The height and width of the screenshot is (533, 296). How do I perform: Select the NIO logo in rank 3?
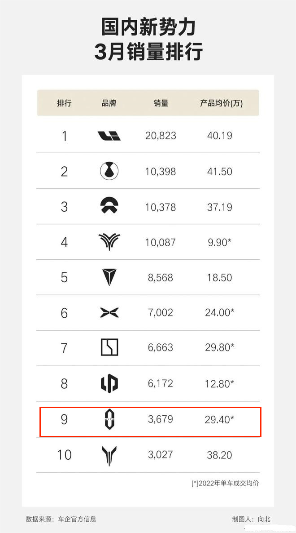[109, 206]
